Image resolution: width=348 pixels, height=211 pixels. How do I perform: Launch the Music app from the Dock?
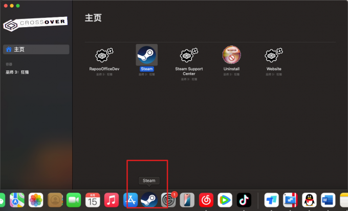click(112, 200)
